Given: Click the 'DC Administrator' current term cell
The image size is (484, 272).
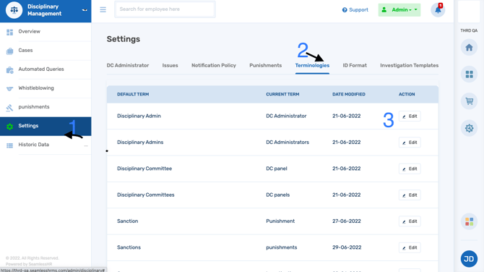Looking at the screenshot, I should 286,116.
